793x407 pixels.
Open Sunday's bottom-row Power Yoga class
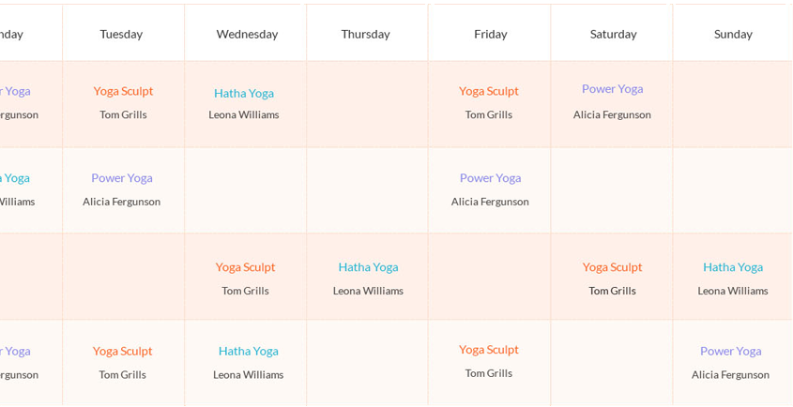click(730, 352)
